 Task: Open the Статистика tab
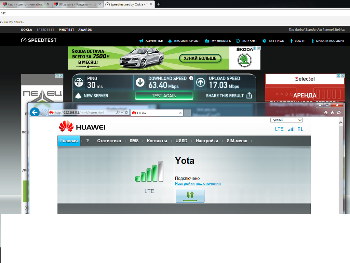coord(109,141)
